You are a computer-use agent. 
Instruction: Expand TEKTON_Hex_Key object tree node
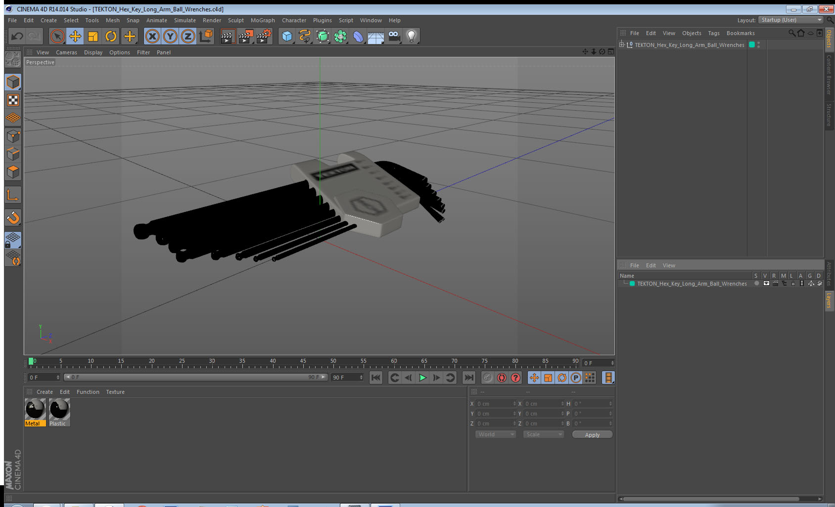coord(622,44)
